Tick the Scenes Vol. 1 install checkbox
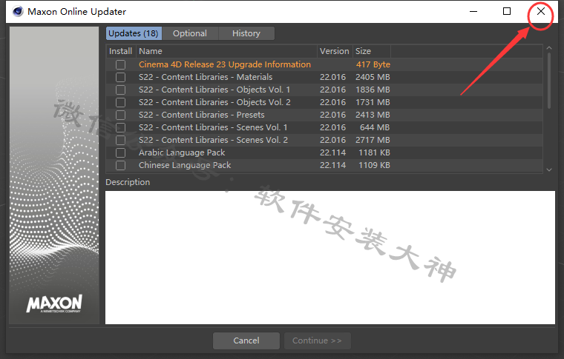564x359 pixels. [120, 127]
